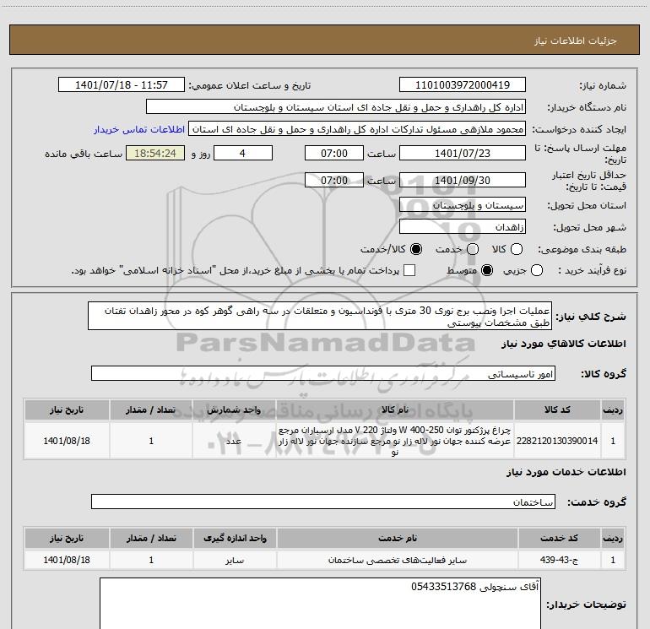Click the delivery province field سیستان و بلوچستان
This screenshot has height=629, width=650.
coord(463,204)
